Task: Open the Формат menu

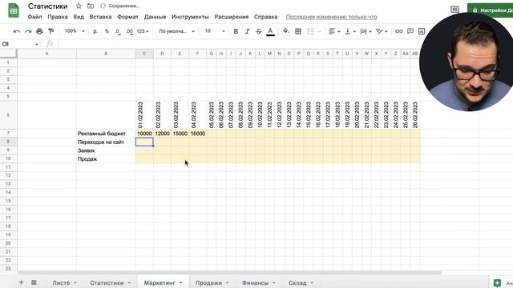Action: [x=127, y=17]
